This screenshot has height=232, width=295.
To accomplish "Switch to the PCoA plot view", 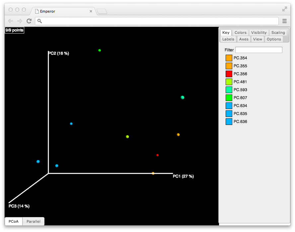I will (x=14, y=221).
